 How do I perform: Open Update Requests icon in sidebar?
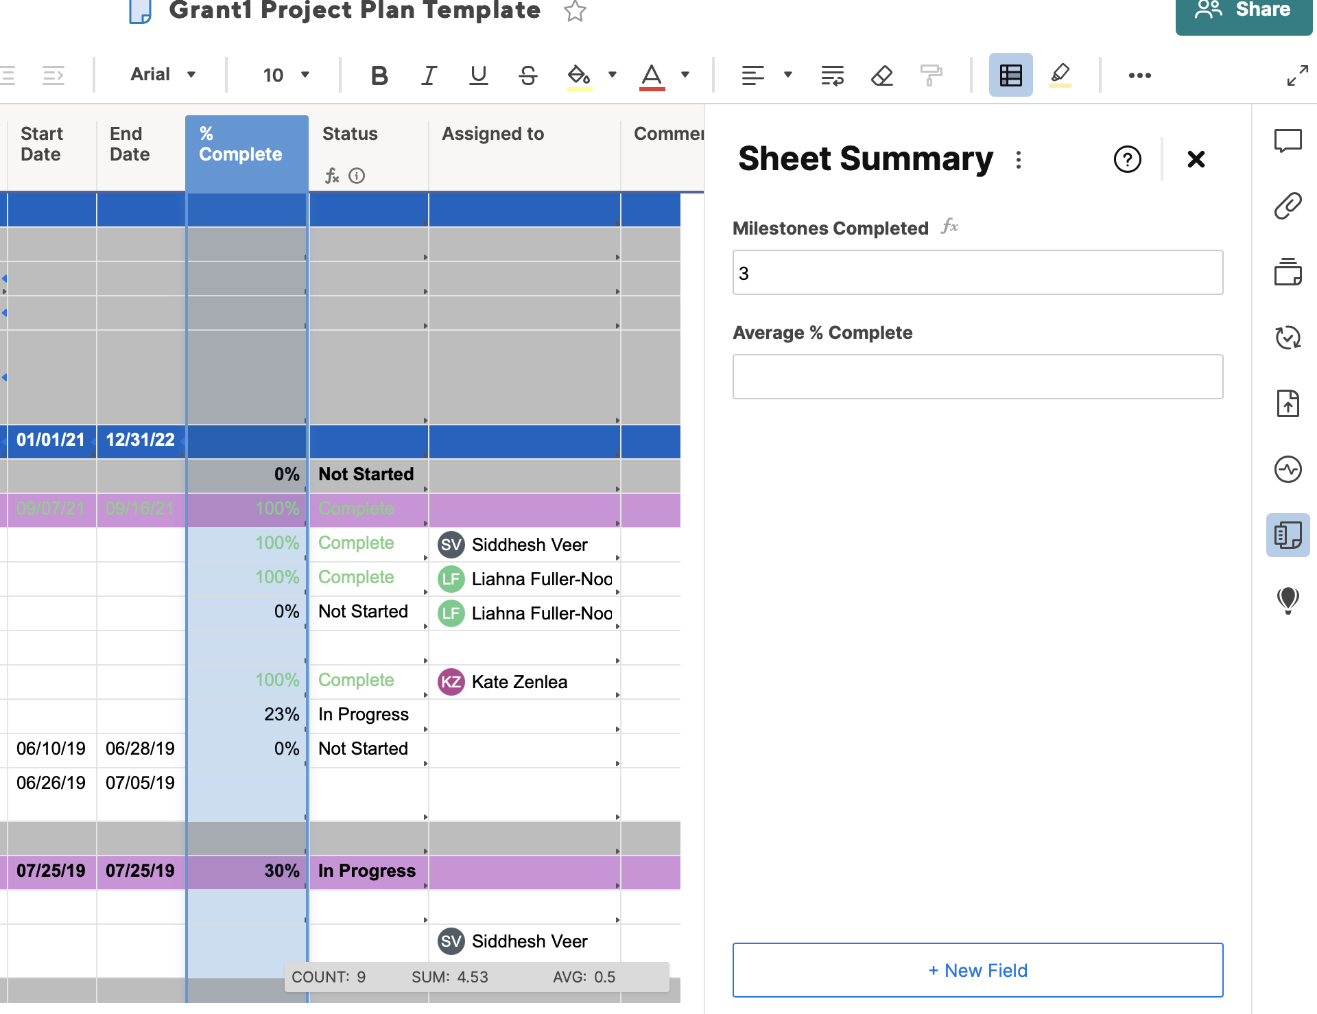click(x=1288, y=338)
